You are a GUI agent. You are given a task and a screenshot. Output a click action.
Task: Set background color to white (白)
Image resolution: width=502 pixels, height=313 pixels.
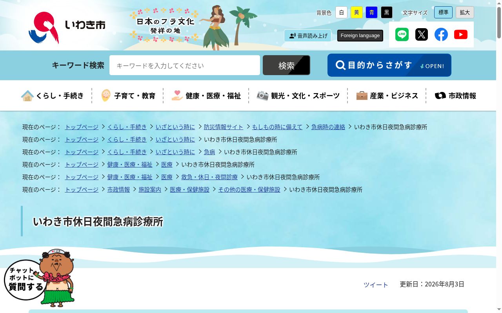coord(342,13)
